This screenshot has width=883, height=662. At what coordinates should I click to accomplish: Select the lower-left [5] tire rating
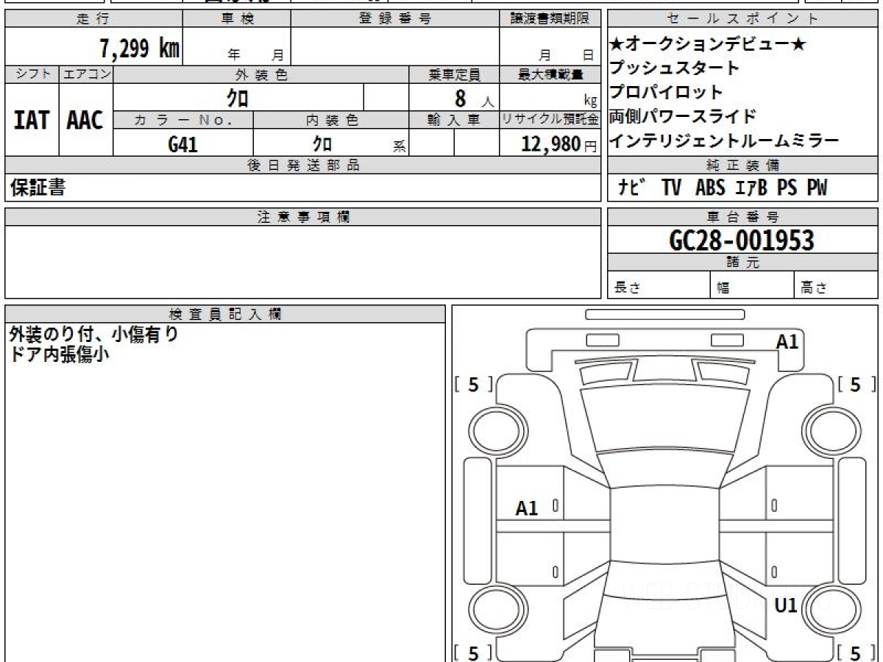473,652
